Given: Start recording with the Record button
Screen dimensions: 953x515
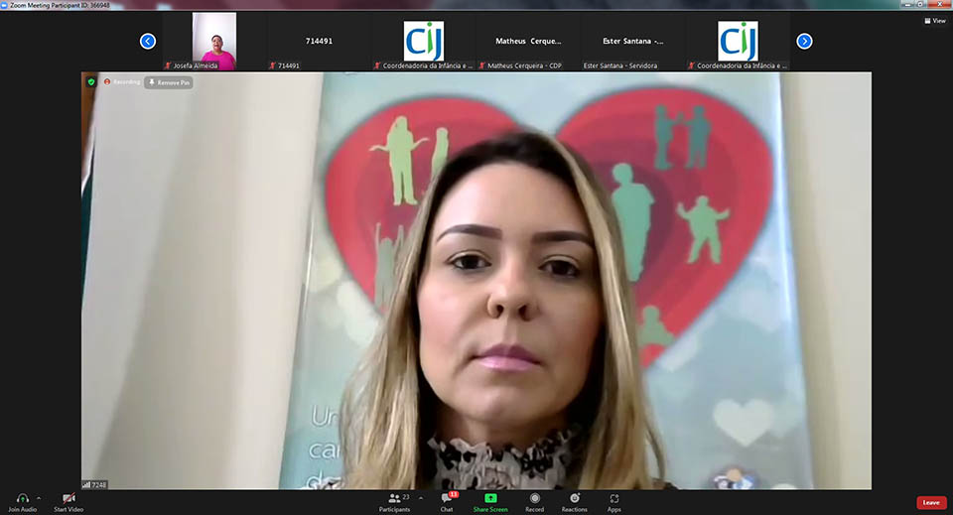Looking at the screenshot, I should coord(535,499).
